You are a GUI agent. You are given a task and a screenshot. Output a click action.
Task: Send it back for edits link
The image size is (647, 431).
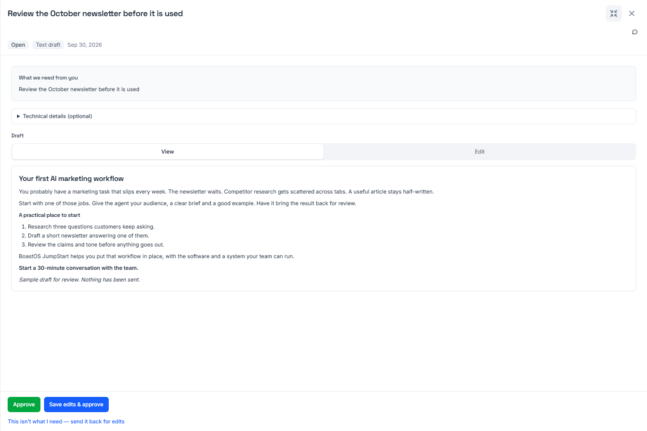pos(66,422)
